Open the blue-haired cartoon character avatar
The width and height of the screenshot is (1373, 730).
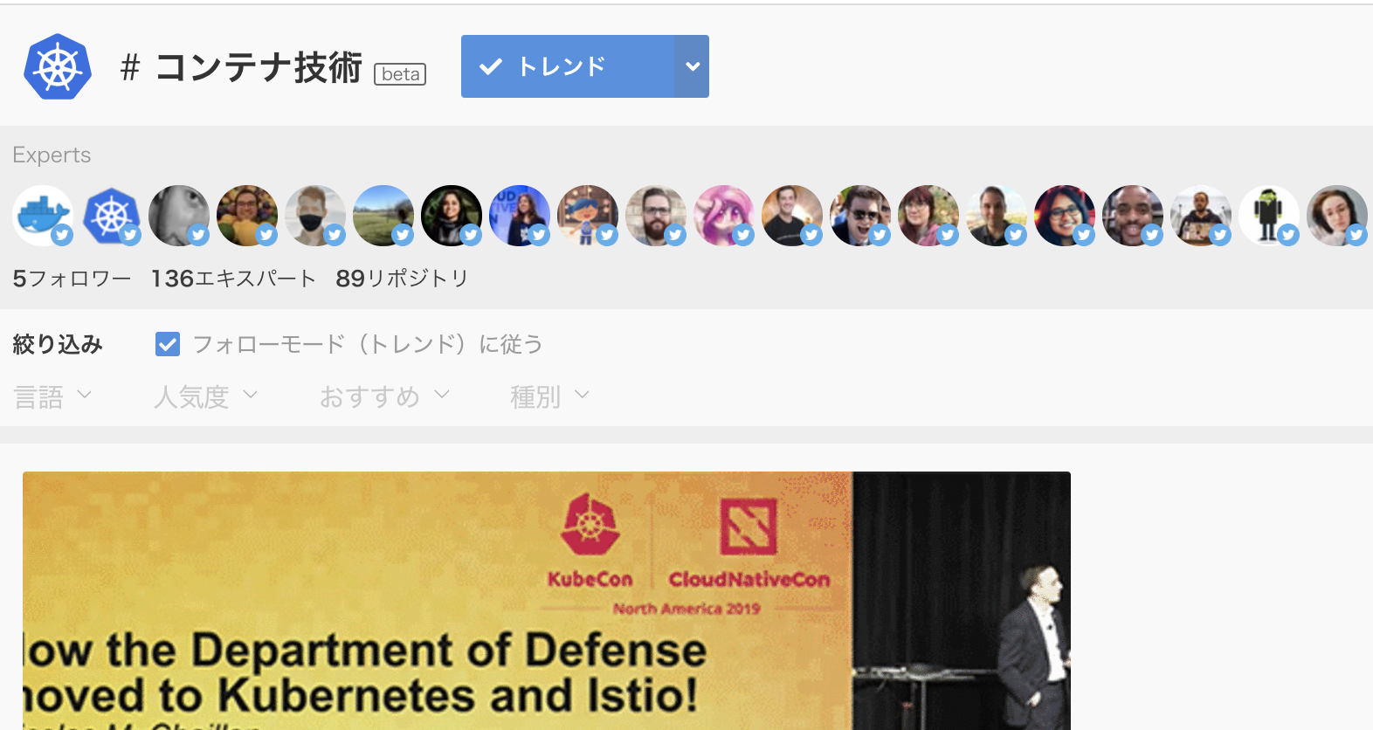(x=588, y=216)
